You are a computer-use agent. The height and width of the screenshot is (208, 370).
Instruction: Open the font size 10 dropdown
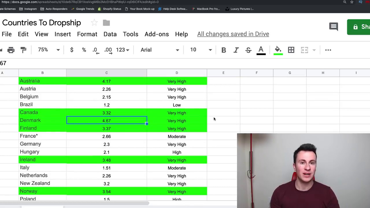pyautogui.click(x=201, y=50)
